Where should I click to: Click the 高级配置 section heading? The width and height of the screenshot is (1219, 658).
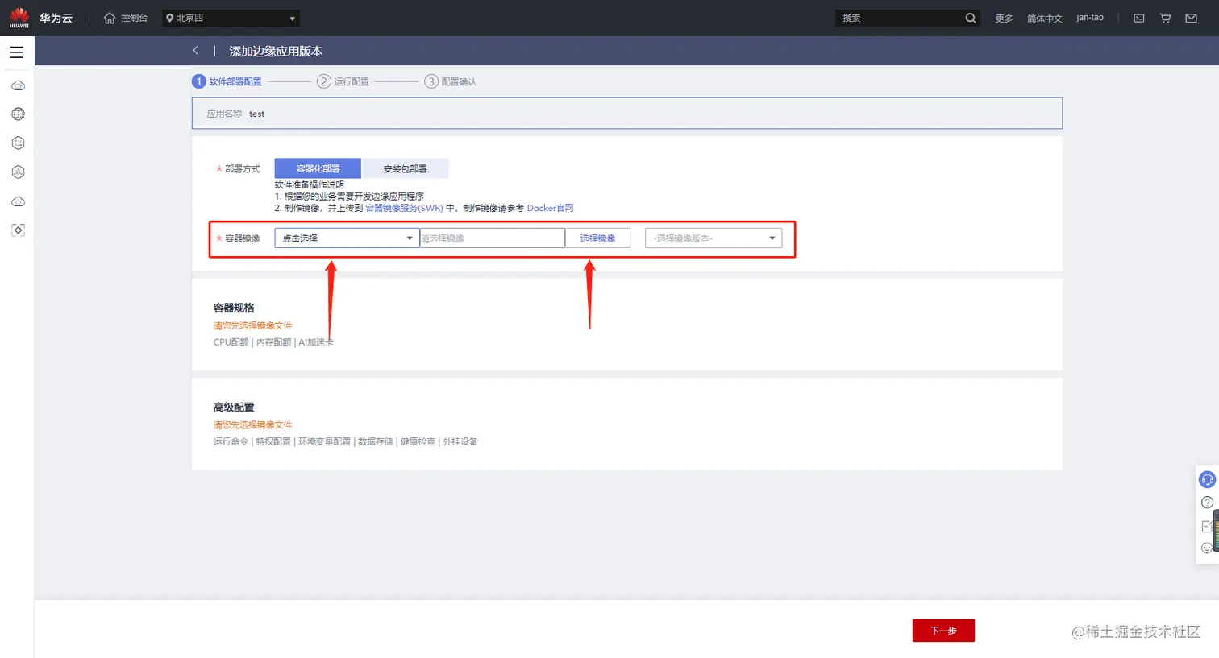[x=234, y=408]
